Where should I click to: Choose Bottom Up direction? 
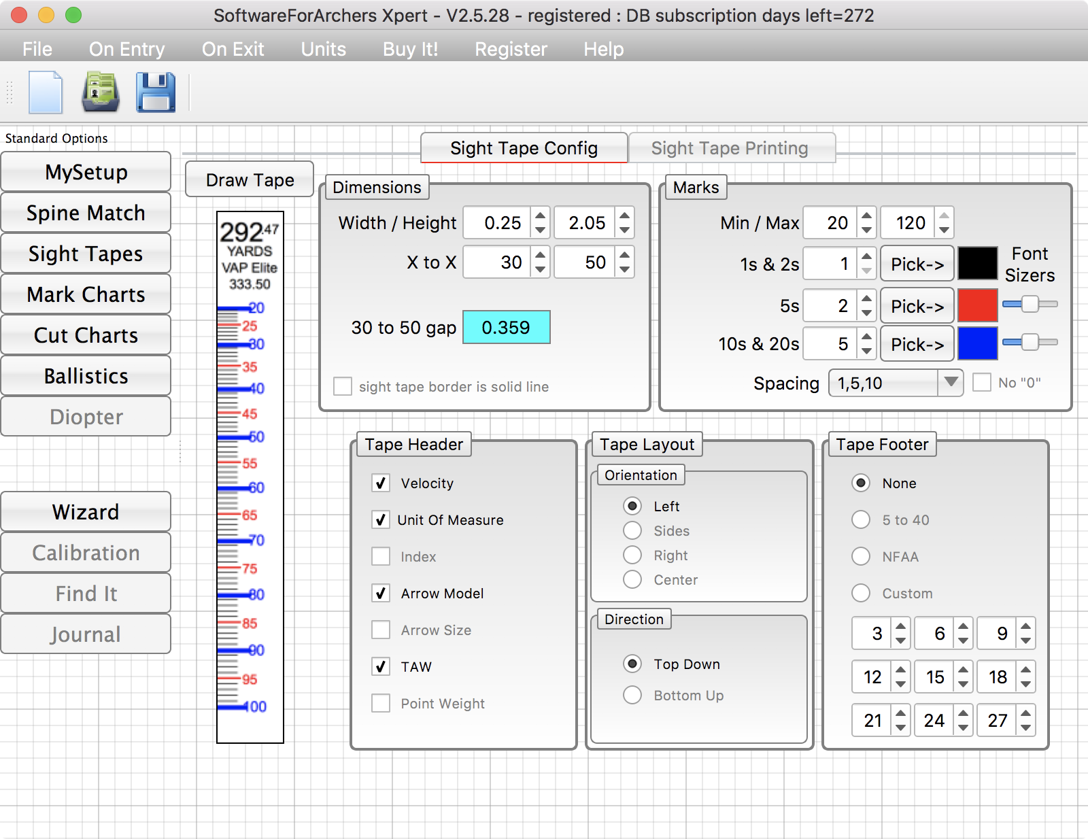(x=632, y=696)
